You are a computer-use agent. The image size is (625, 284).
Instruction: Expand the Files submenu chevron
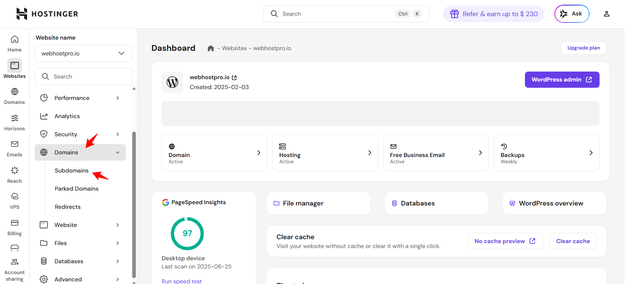coord(118,243)
